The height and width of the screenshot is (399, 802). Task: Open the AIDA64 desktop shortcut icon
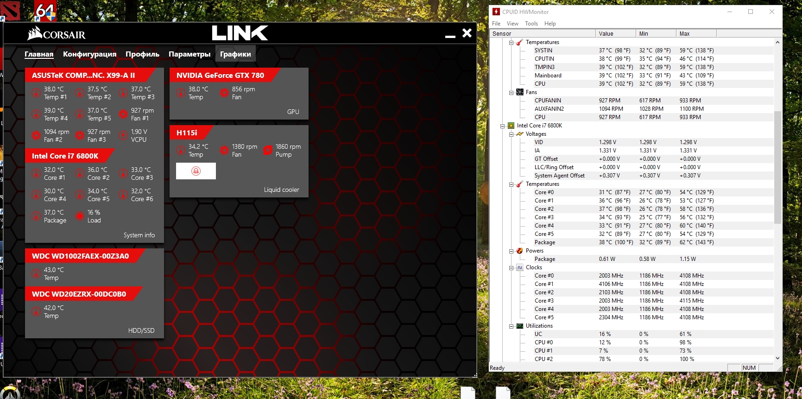pyautogui.click(x=45, y=11)
